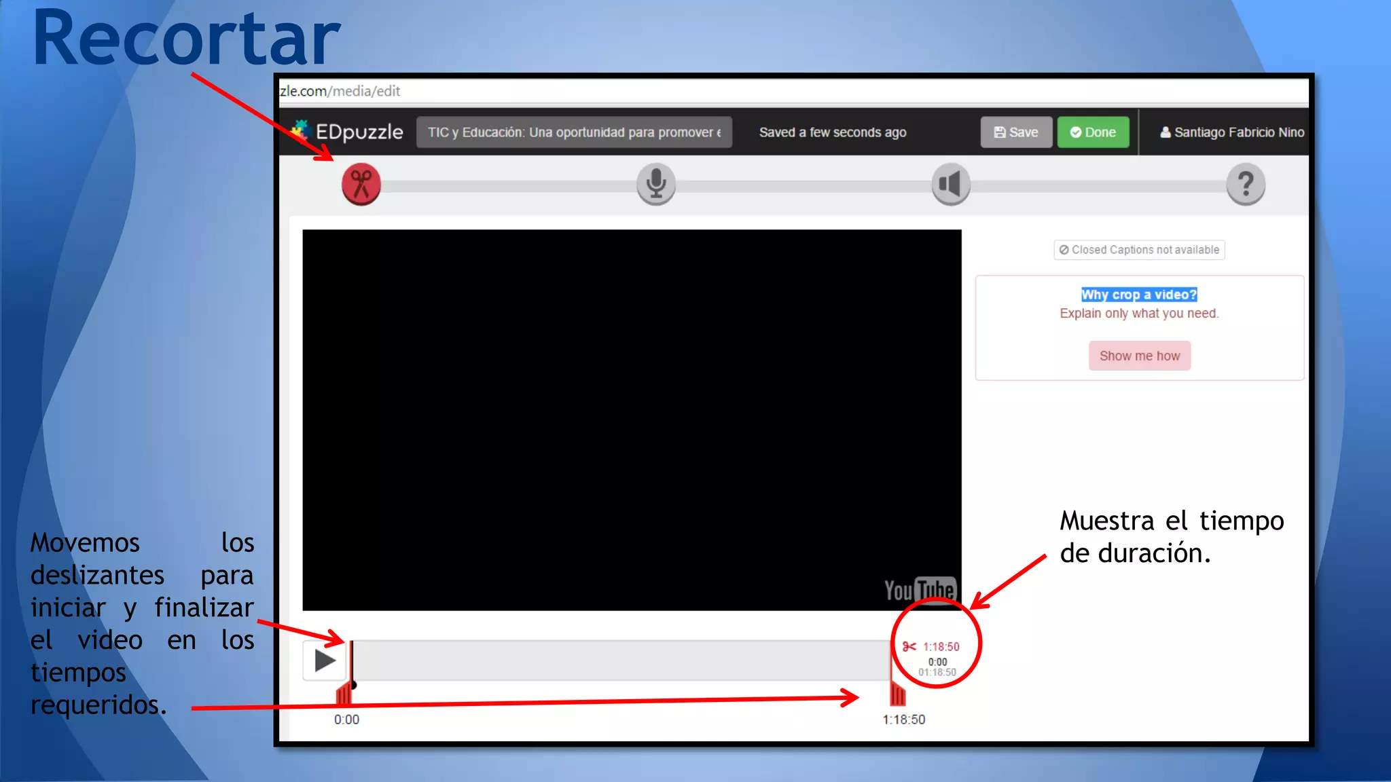Click the 0:00 start time label
This screenshot has height=782, width=1391.
click(346, 720)
